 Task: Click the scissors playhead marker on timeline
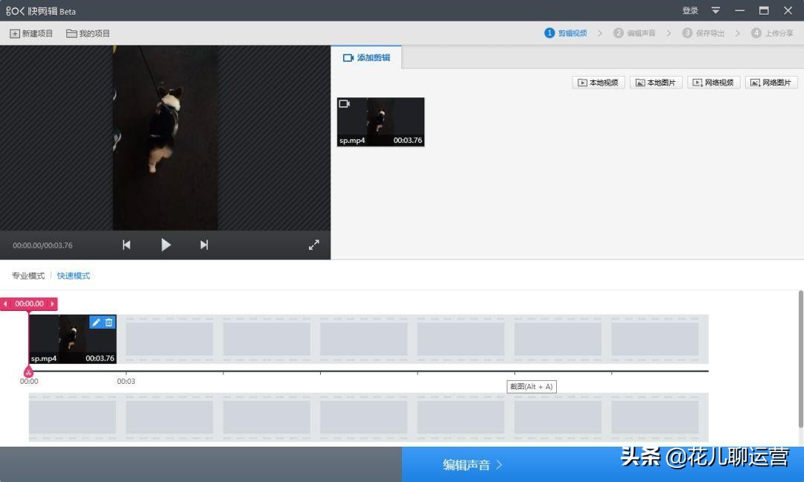tap(28, 371)
